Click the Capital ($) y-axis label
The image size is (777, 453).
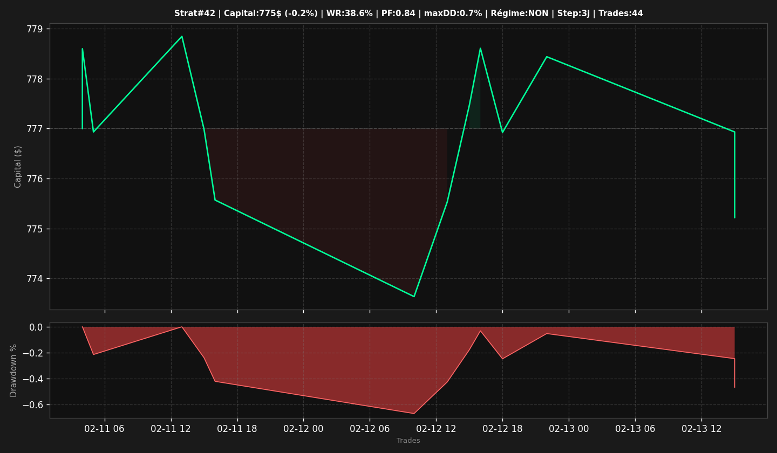tap(18, 167)
